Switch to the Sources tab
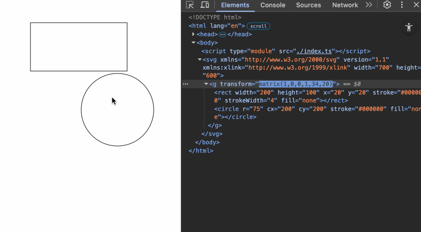This screenshot has height=232, width=421. (308, 5)
